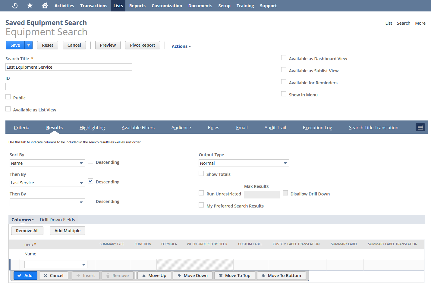
Task: Switch to the Audit Trail tab
Action: [x=275, y=128]
